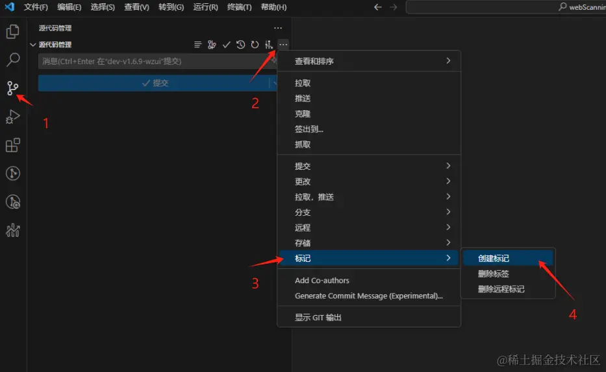
Task: Click the refresh icon in source control toolbar
Action: click(255, 45)
